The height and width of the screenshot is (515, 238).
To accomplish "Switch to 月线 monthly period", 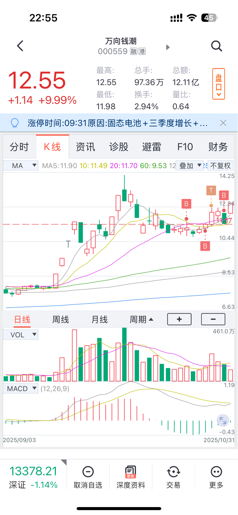I will point(99,320).
